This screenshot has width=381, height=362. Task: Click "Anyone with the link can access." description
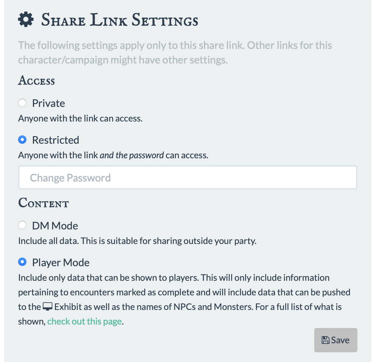[x=80, y=118]
